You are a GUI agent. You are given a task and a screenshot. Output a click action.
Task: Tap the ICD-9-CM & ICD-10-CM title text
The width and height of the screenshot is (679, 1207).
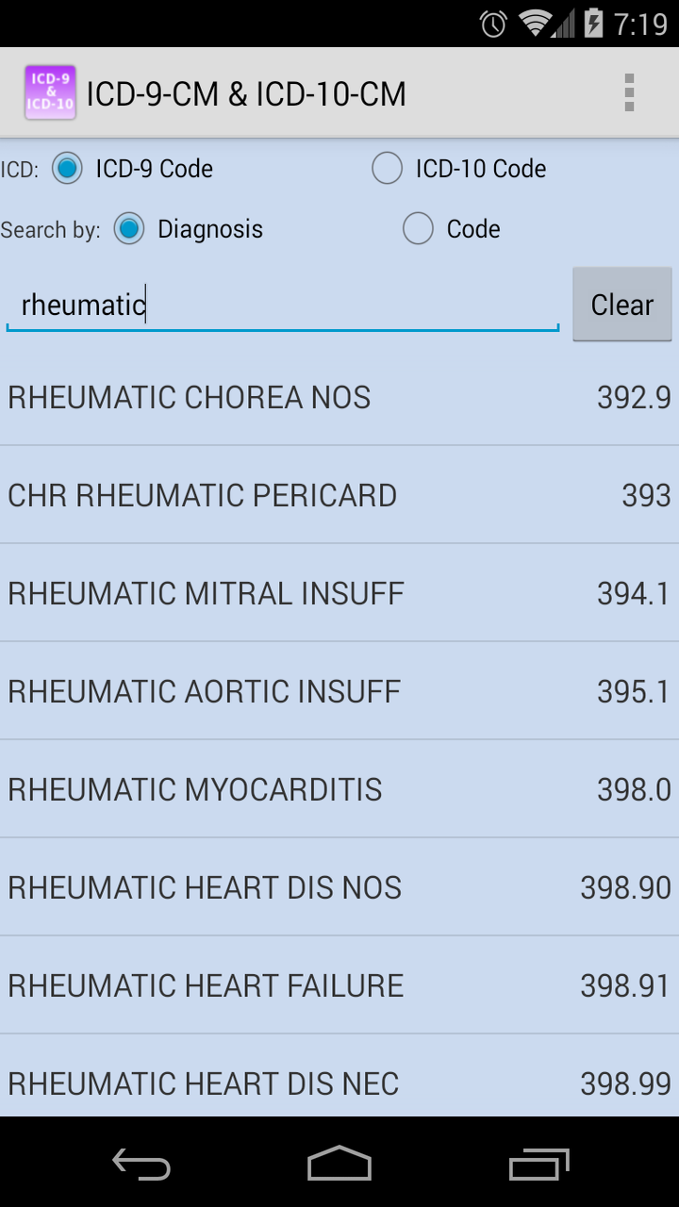(245, 93)
